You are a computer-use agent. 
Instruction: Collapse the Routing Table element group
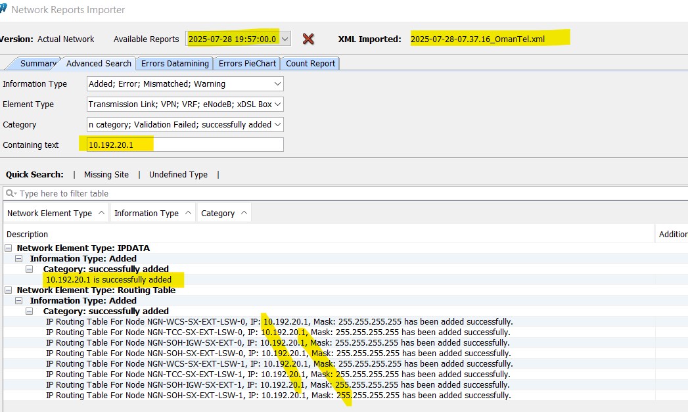[x=9, y=290]
